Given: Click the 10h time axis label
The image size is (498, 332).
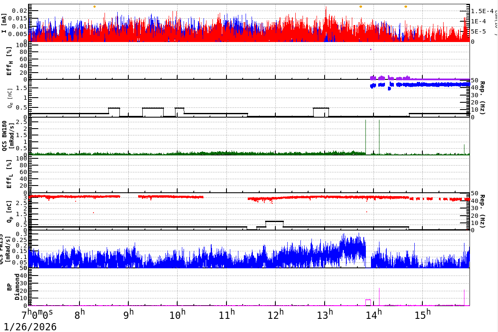Looking at the screenshot, I should click(x=177, y=315).
